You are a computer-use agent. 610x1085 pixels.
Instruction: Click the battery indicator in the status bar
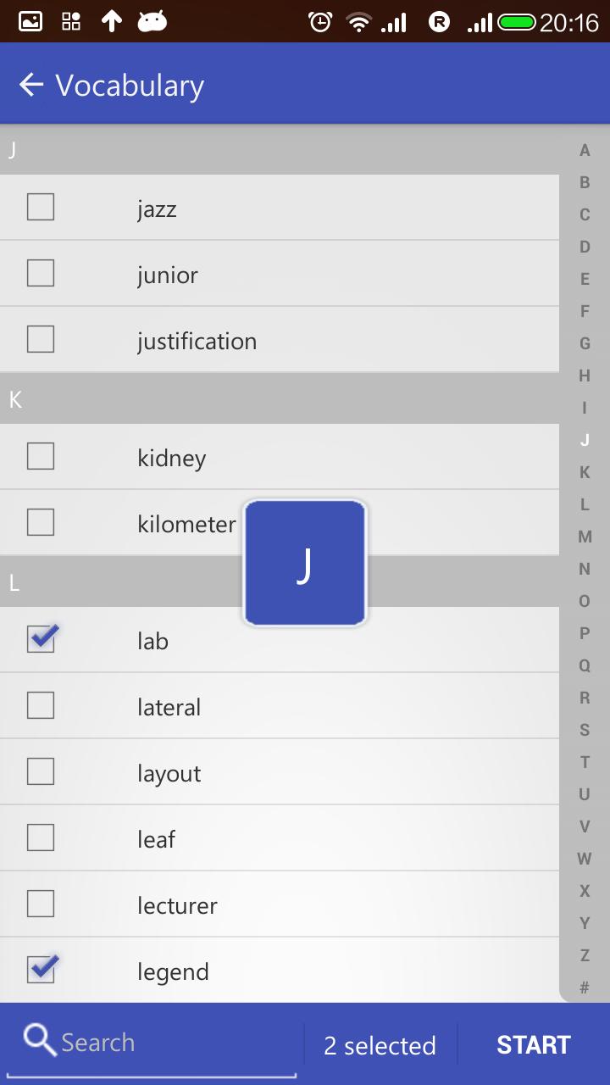[517, 21]
